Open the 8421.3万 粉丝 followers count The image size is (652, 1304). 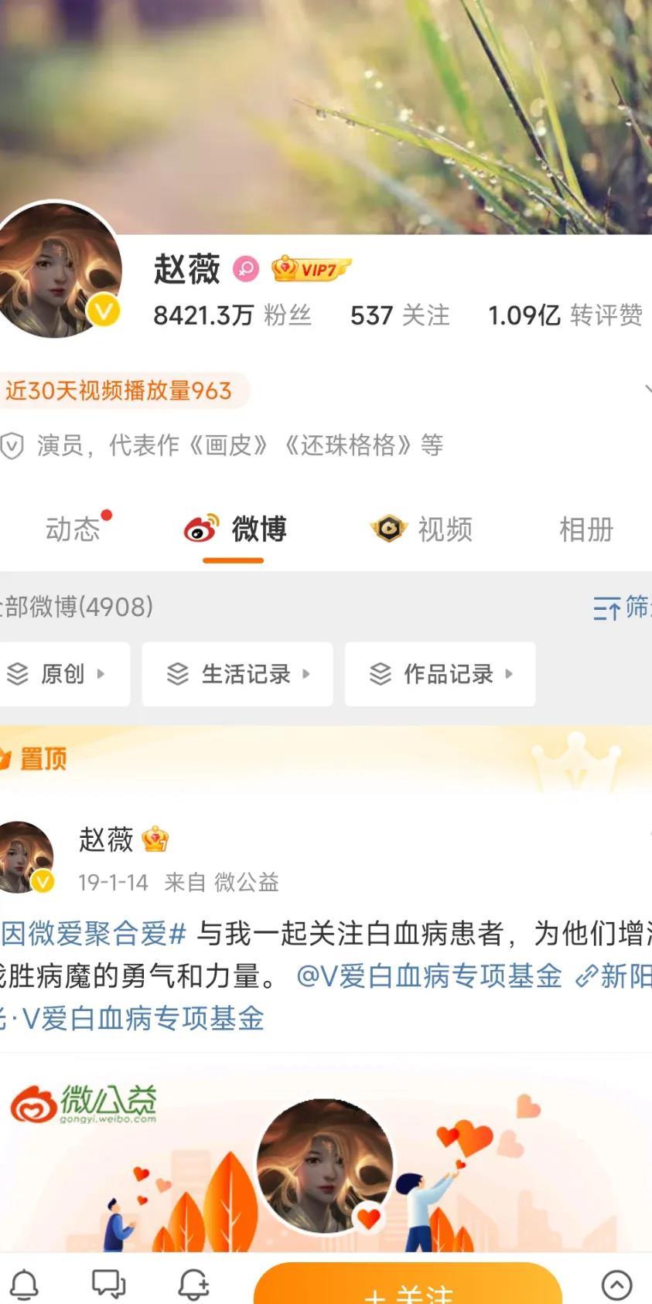point(232,315)
